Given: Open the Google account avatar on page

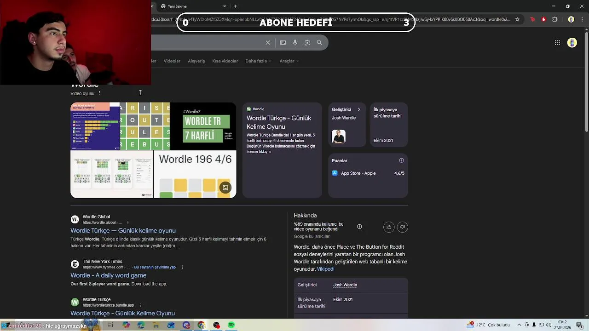Looking at the screenshot, I should pyautogui.click(x=572, y=42).
